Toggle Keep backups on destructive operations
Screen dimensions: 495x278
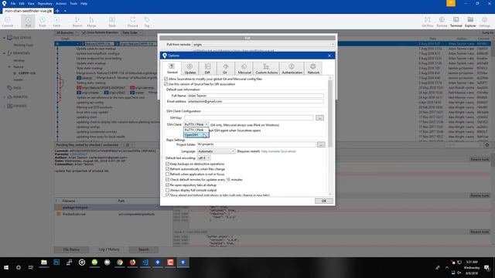pyautogui.click(x=167, y=164)
